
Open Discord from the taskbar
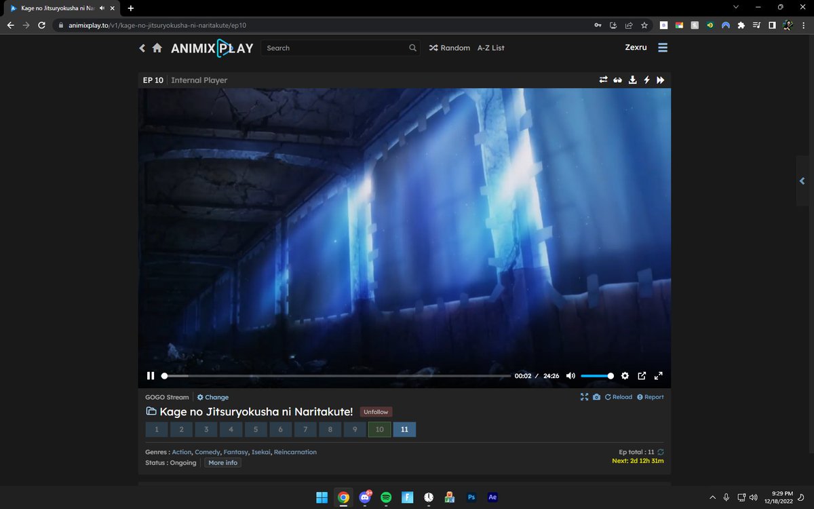click(x=366, y=497)
